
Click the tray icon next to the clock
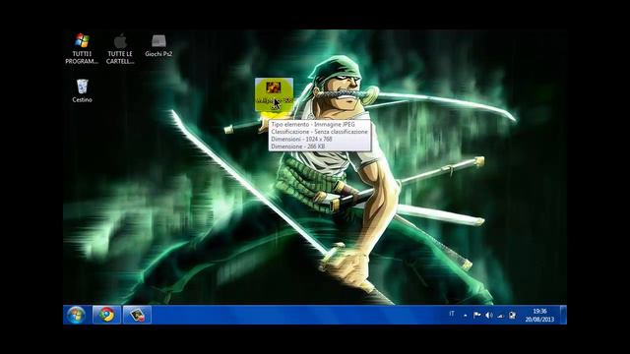pos(512,316)
